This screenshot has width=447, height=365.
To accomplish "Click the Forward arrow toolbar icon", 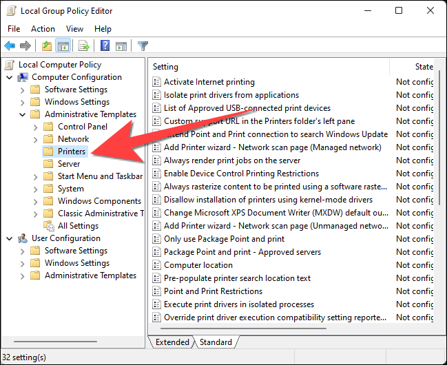I will click(x=25, y=46).
